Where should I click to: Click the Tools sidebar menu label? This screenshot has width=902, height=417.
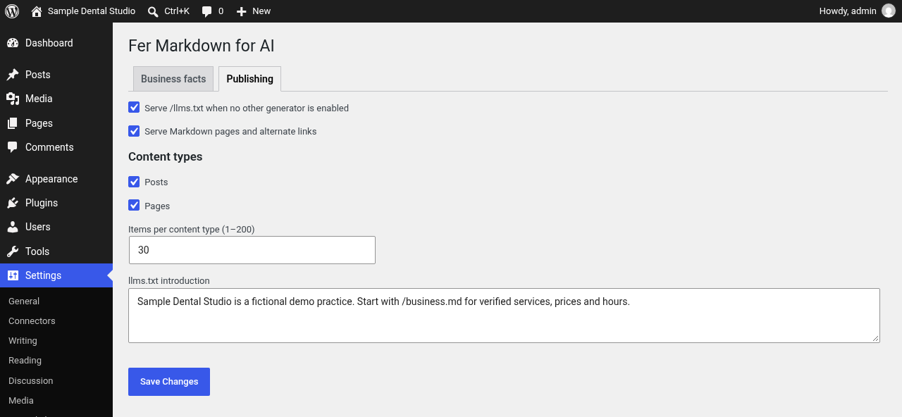pyautogui.click(x=37, y=251)
